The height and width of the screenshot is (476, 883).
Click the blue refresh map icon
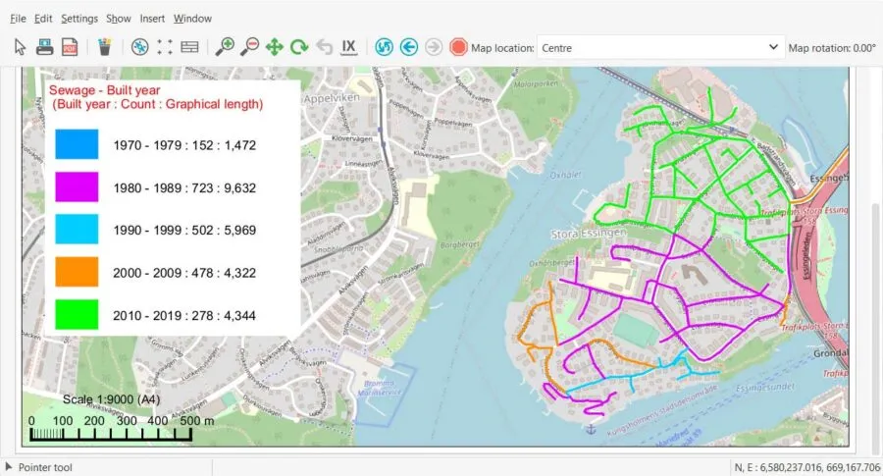384,47
